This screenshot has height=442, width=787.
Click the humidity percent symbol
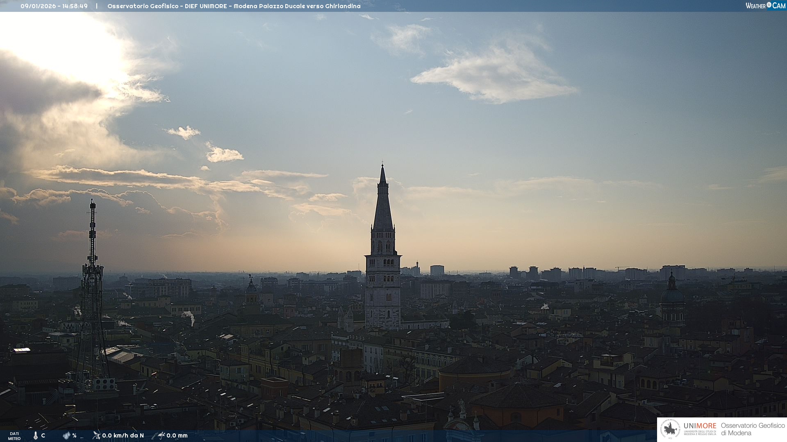point(74,435)
